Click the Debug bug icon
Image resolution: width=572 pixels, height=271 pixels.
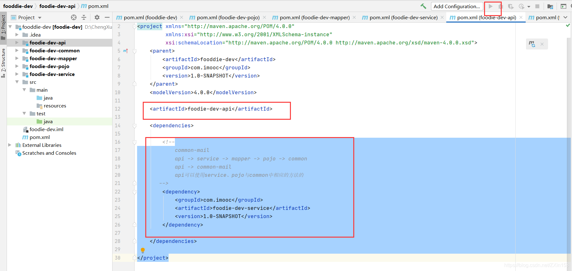[501, 6]
